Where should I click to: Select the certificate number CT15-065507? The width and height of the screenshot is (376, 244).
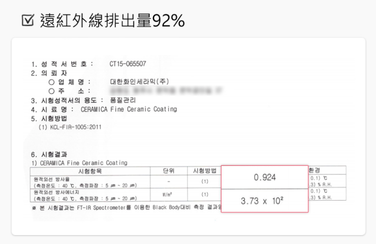127,64
